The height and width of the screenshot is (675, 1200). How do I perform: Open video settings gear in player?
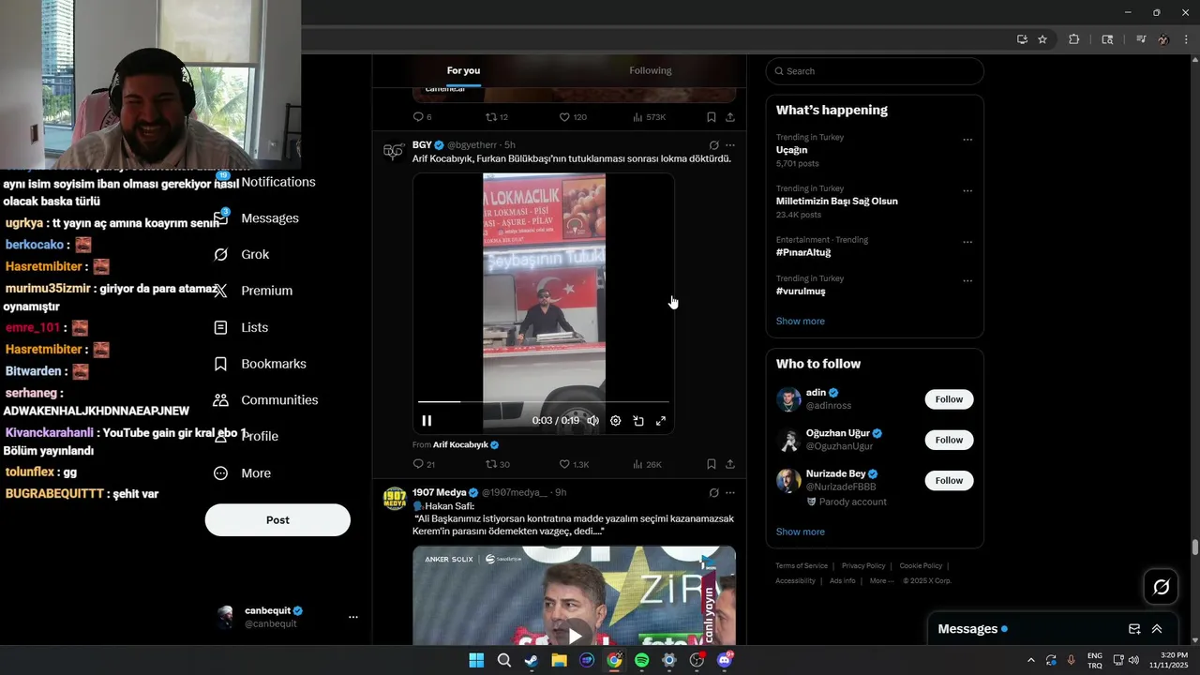pyautogui.click(x=615, y=421)
